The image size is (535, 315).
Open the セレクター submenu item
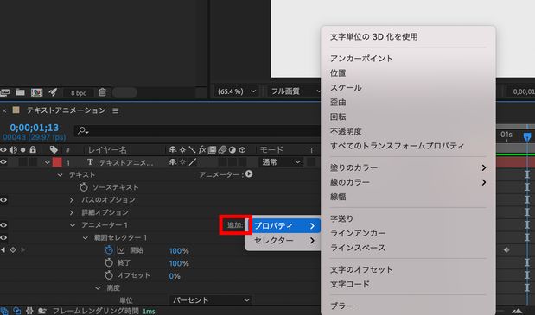[x=283, y=240]
